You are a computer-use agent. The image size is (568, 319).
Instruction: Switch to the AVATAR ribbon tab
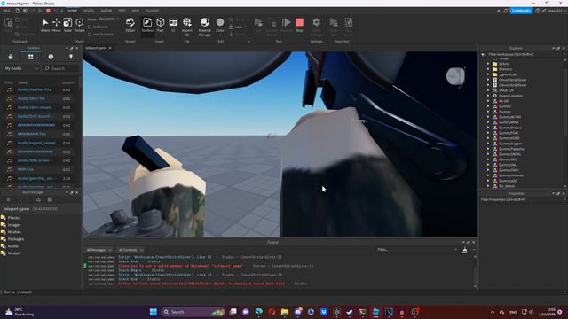point(106,11)
